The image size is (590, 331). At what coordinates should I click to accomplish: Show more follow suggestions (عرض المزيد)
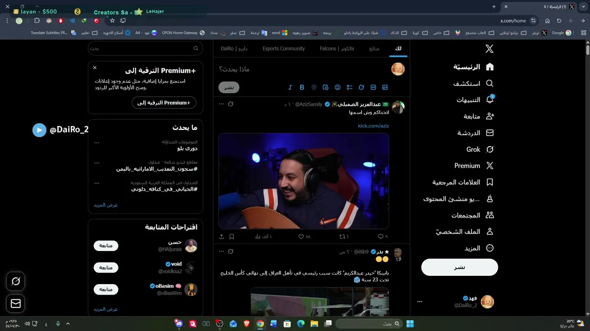coord(106,309)
